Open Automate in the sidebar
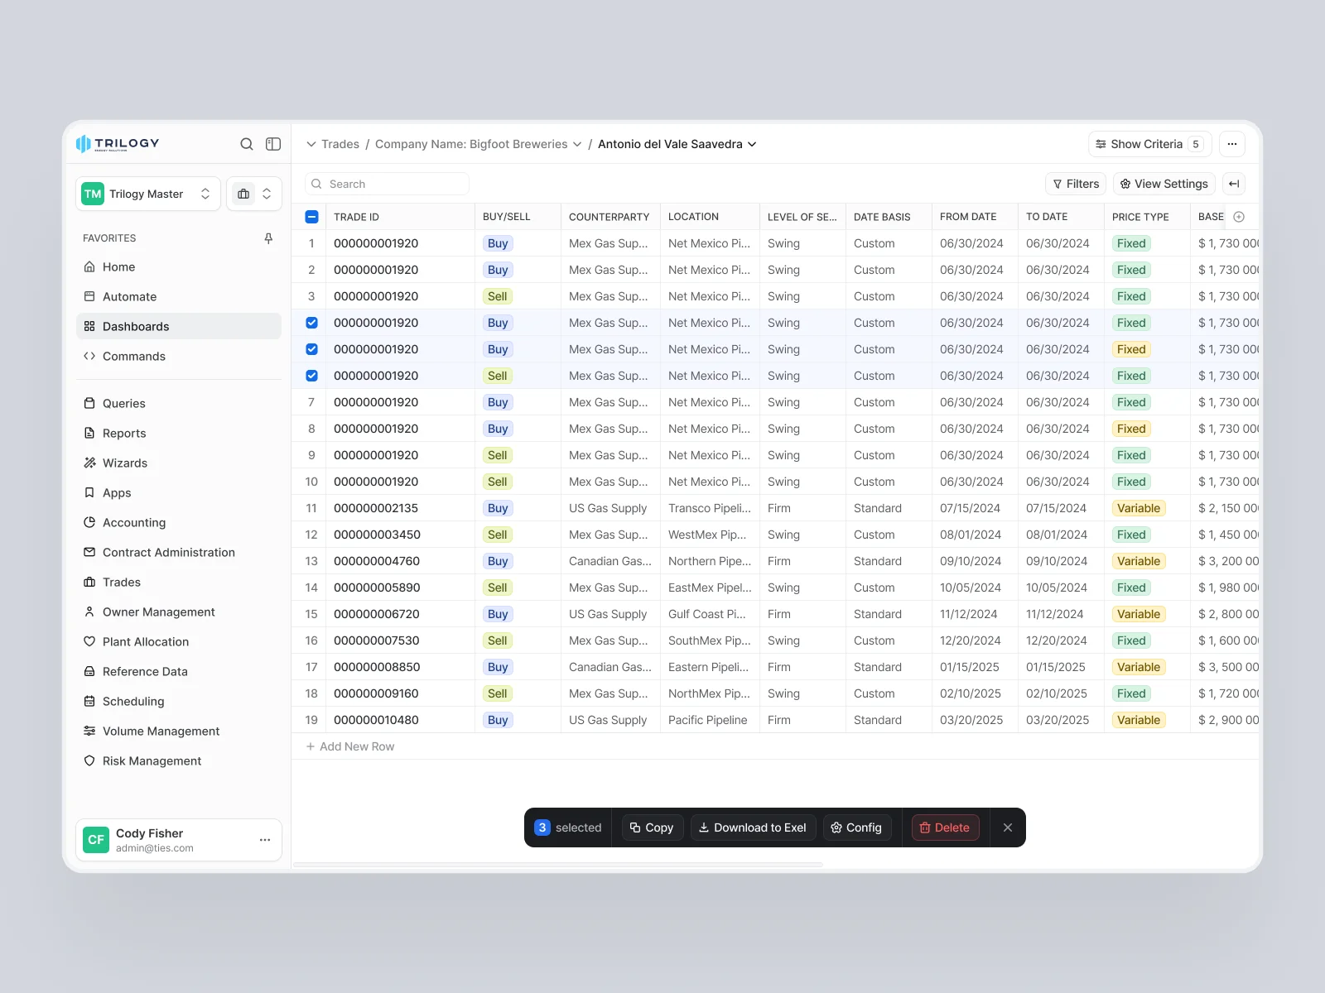The image size is (1325, 993). tap(179, 296)
